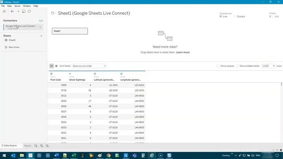Click the Longitude (generated) column header
Screen dimensions: 283x159
tap(130, 79)
